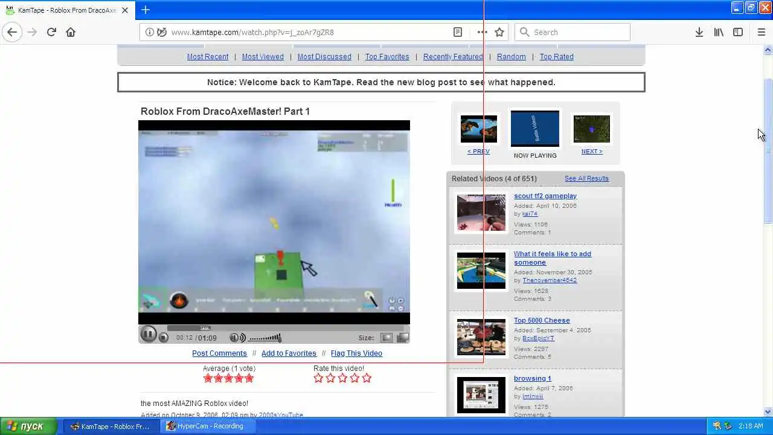Open a new tab with plus button

tap(146, 10)
